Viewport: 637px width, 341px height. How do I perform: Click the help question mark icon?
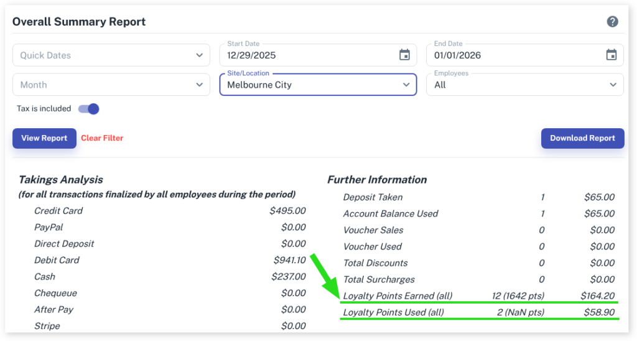[x=613, y=22]
